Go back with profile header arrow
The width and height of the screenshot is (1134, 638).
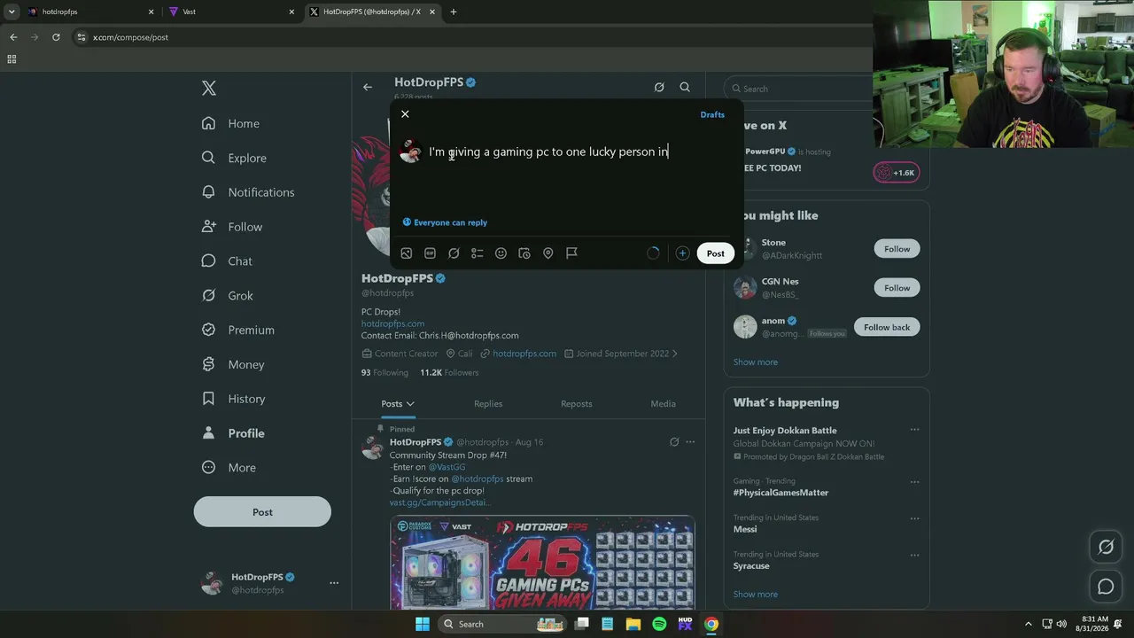(368, 87)
